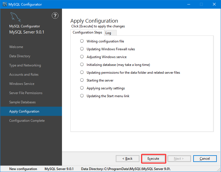Viewport: 221px width, 172px height.
Task: Open the Server File Permissions sidebar step
Action: (x=26, y=93)
